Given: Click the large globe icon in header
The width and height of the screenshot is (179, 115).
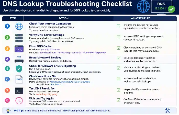Looking at the screenshot, I should point(143,6).
